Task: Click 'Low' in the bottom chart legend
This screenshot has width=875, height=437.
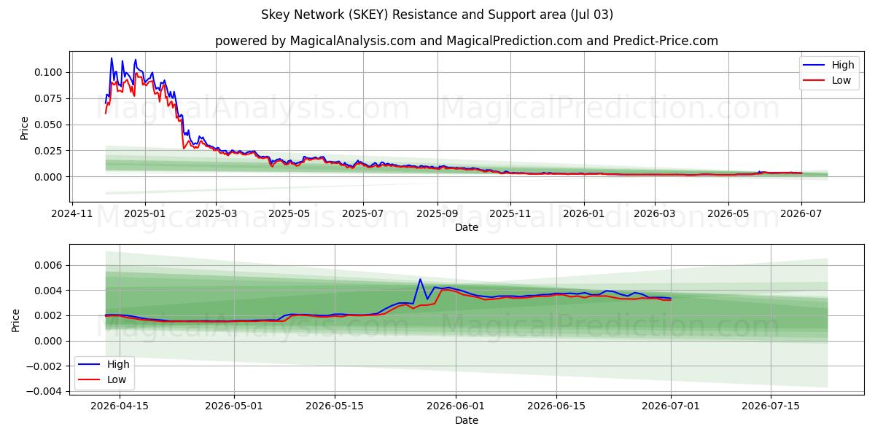Action: 116,379
